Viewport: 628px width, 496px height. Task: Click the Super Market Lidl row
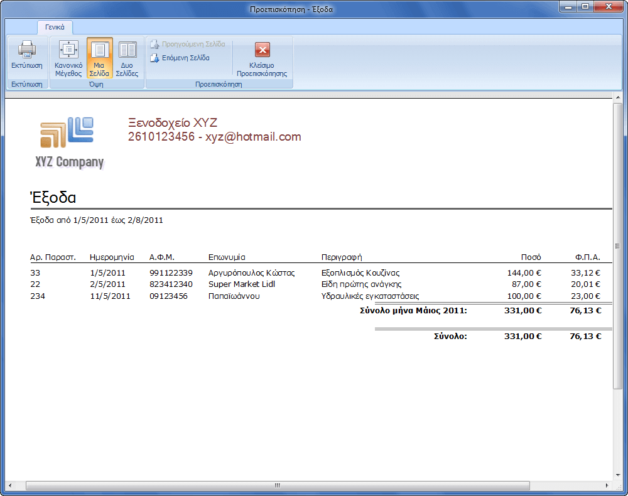click(x=242, y=284)
